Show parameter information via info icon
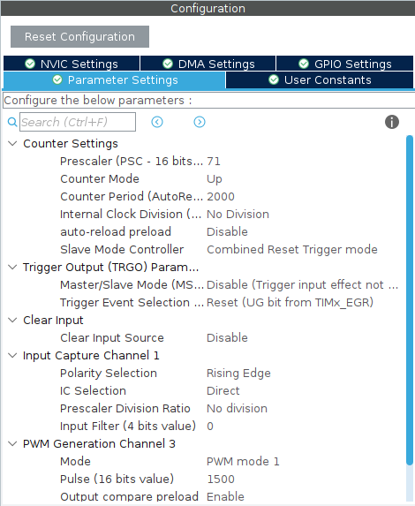Viewport: 415px width, 506px height. [x=392, y=122]
